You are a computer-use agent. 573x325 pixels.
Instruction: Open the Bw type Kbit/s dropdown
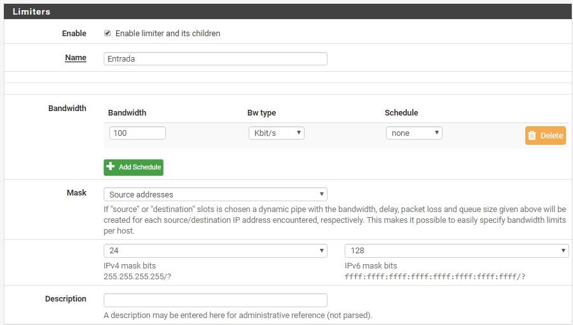(277, 133)
